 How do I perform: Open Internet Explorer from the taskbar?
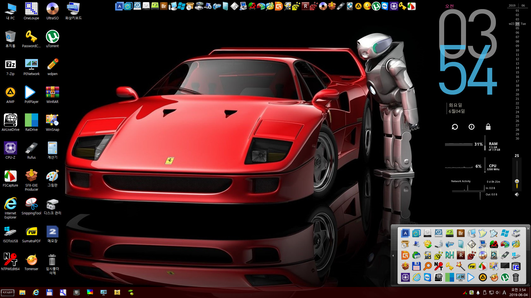click(x=36, y=292)
